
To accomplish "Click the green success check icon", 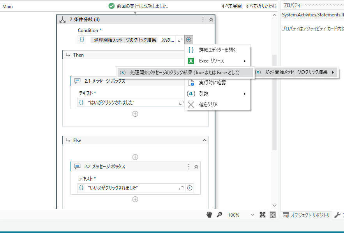I will pyautogui.click(x=111, y=6).
